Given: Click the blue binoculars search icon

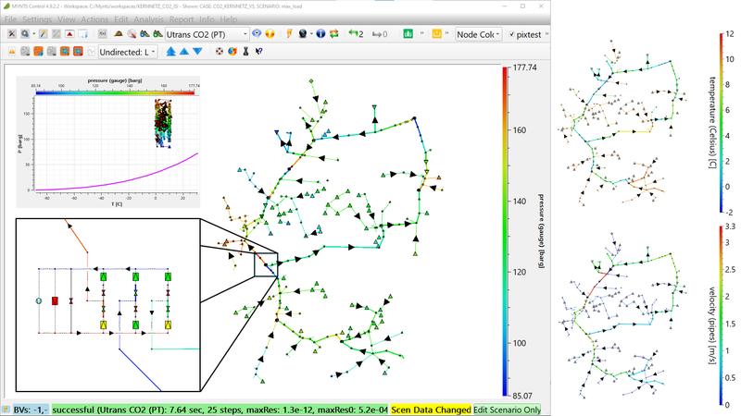Looking at the screenshot, I should [144, 34].
